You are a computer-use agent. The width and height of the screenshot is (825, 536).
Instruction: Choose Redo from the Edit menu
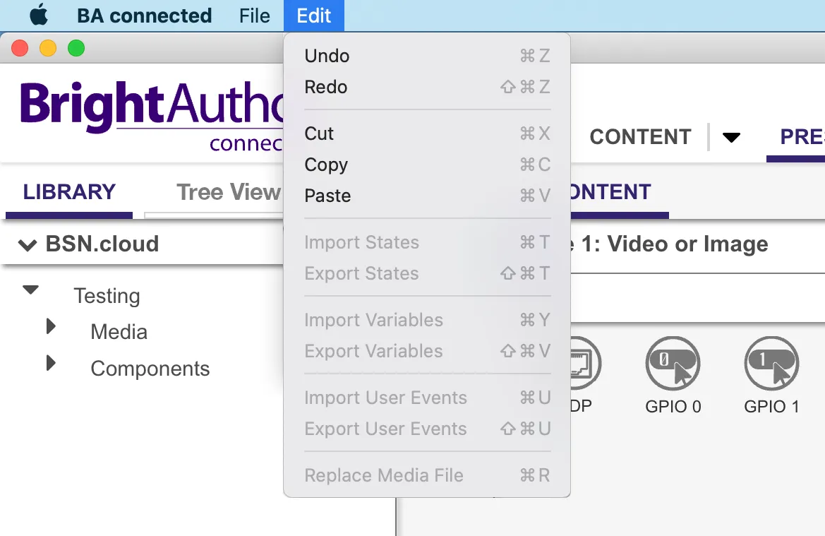(427, 87)
